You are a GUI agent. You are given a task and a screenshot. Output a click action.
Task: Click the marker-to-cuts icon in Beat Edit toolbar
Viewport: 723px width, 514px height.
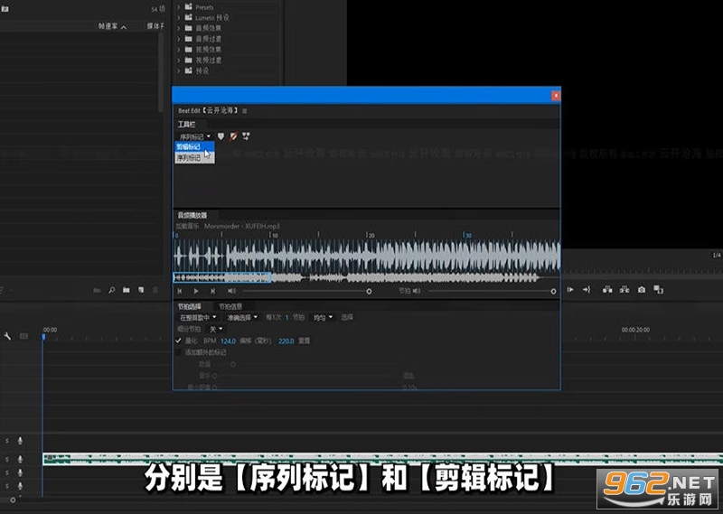[x=246, y=136]
